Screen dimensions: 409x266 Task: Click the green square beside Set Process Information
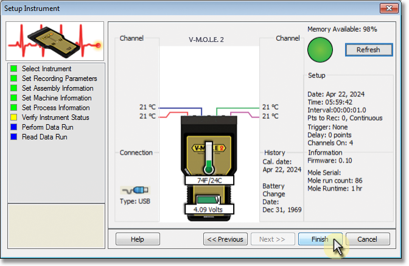[13, 108]
